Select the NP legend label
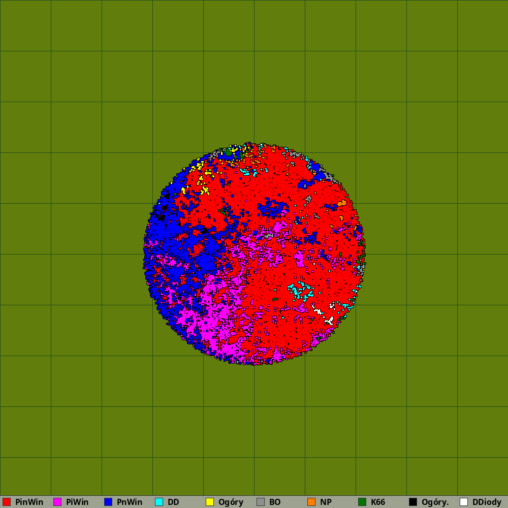This screenshot has width=508, height=508. [x=326, y=502]
